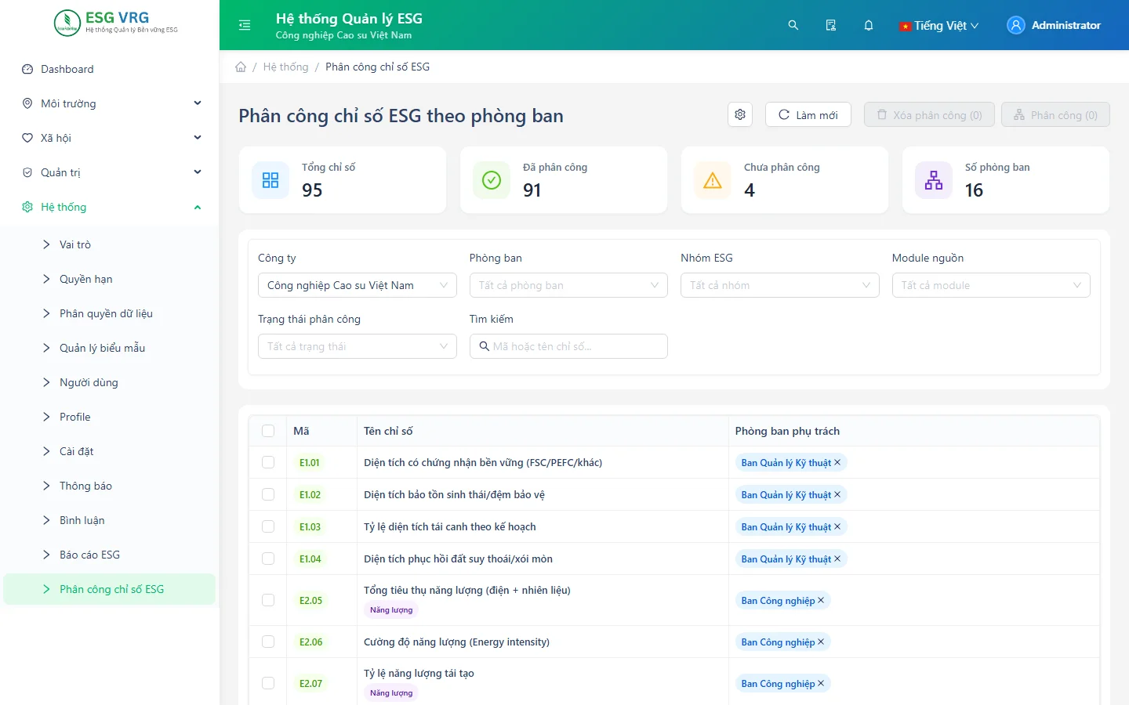Click the Tổng chỉ số grid icon
The height and width of the screenshot is (705, 1129).
pos(270,180)
